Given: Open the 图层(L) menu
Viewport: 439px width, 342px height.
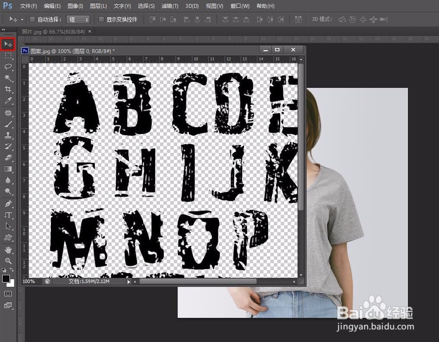Looking at the screenshot, I should pos(98,6).
